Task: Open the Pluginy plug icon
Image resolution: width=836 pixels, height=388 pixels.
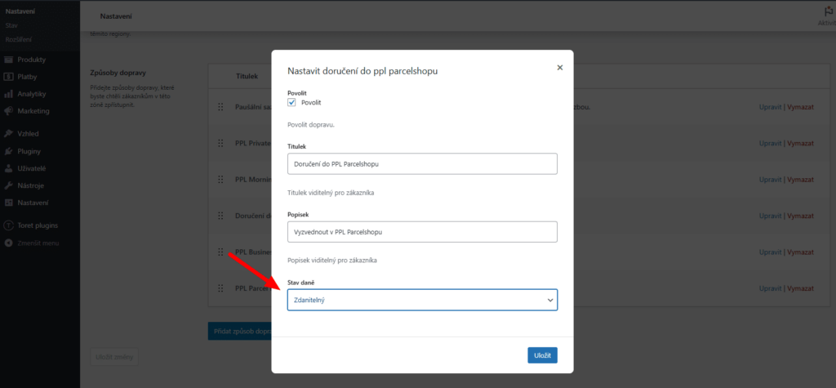Action: click(8, 151)
